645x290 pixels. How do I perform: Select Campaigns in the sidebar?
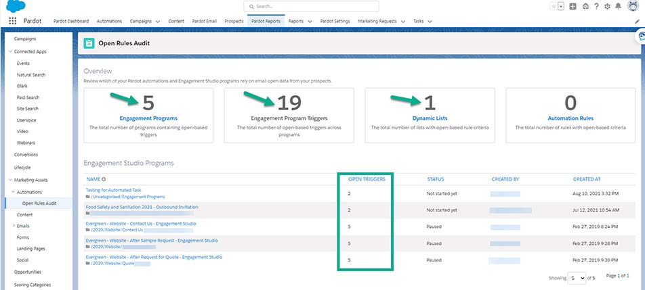pyautogui.click(x=25, y=39)
